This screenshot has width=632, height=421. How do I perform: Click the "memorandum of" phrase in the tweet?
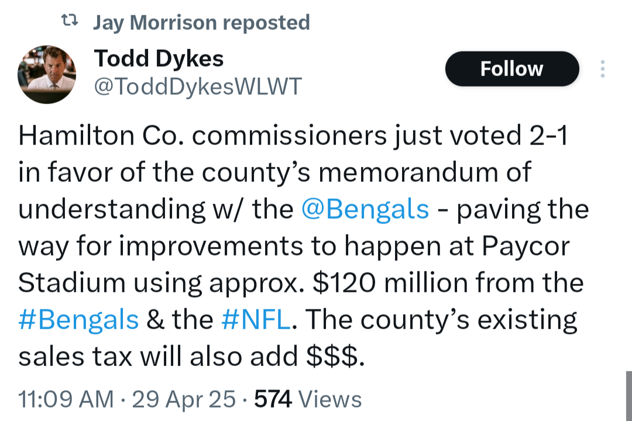tap(425, 172)
